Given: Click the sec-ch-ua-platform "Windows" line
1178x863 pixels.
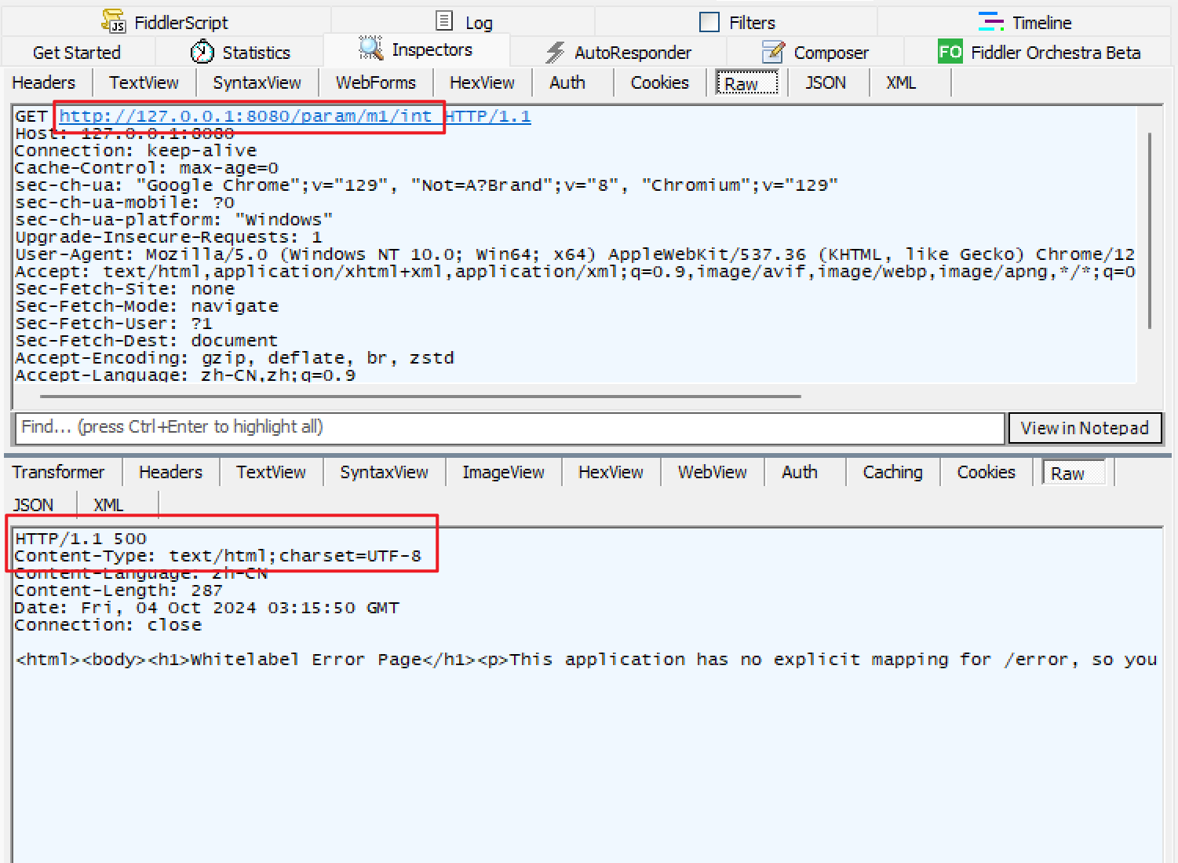Looking at the screenshot, I should (174, 220).
